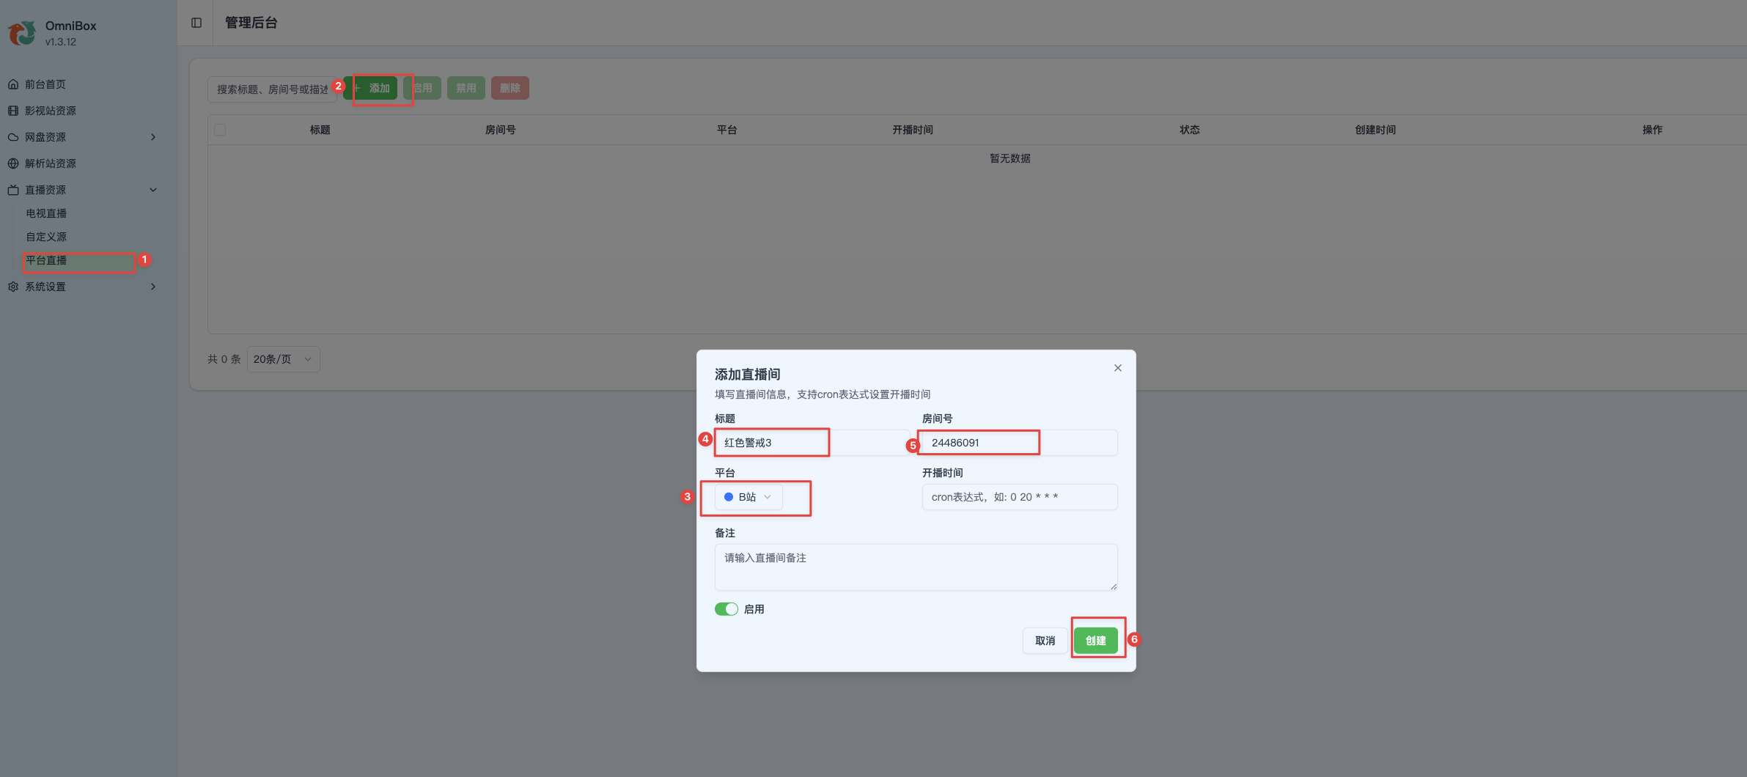Open the B站 platform dropdown

(x=749, y=497)
